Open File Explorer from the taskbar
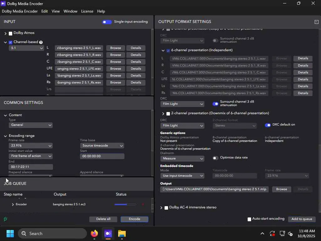This screenshot has width=321, height=241. coord(122,233)
